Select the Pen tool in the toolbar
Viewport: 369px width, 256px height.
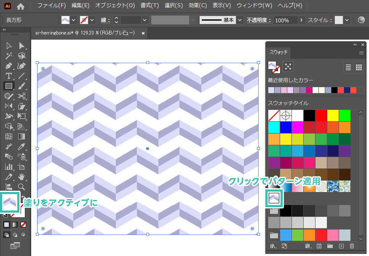pyautogui.click(x=8, y=66)
